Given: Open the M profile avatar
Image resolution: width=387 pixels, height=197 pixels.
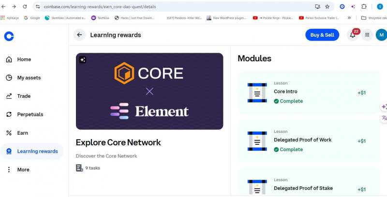Looking at the screenshot, I should pos(381,35).
